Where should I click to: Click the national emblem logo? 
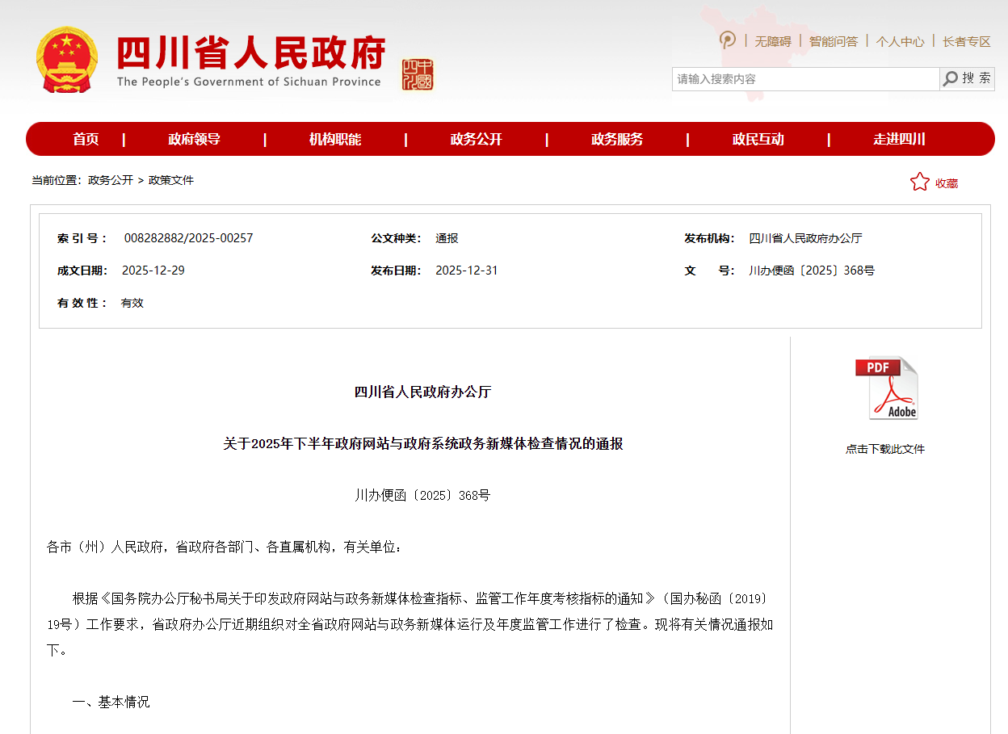[65, 60]
